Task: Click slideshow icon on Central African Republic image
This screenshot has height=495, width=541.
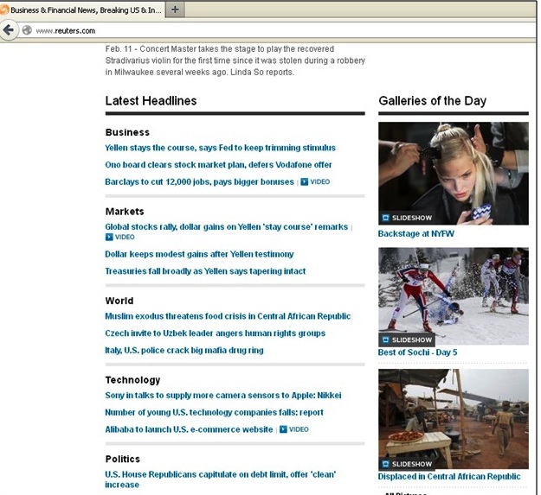Action: point(386,463)
